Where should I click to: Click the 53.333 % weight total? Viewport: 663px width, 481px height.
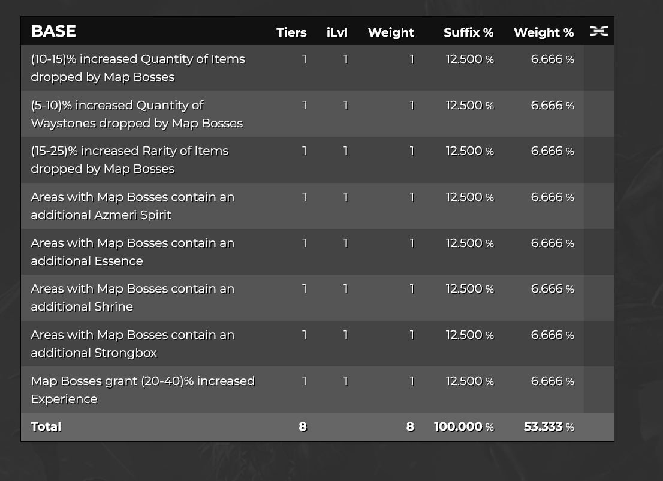[x=549, y=426]
